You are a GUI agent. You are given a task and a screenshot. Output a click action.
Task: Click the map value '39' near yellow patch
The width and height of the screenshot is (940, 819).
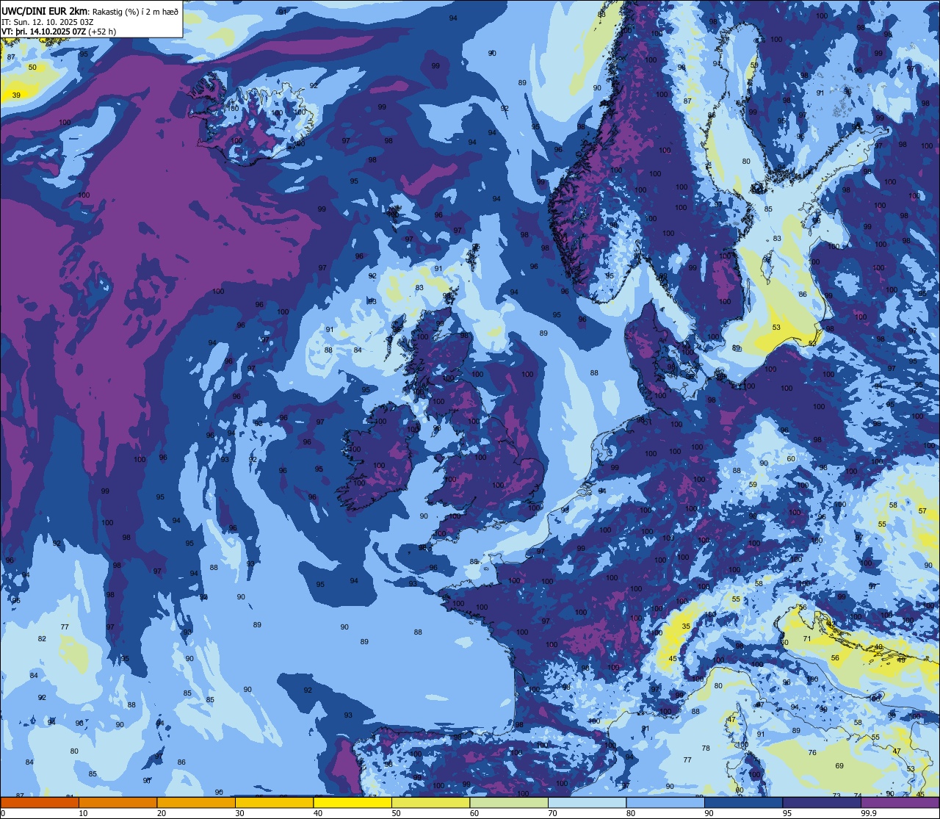[x=16, y=95]
